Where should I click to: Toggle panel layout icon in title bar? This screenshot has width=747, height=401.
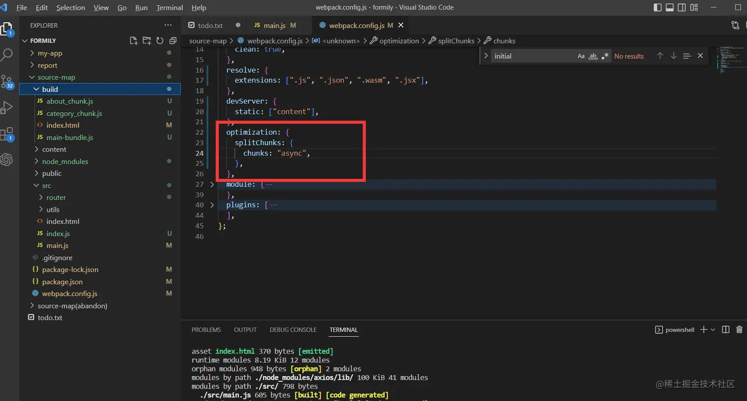pos(669,7)
